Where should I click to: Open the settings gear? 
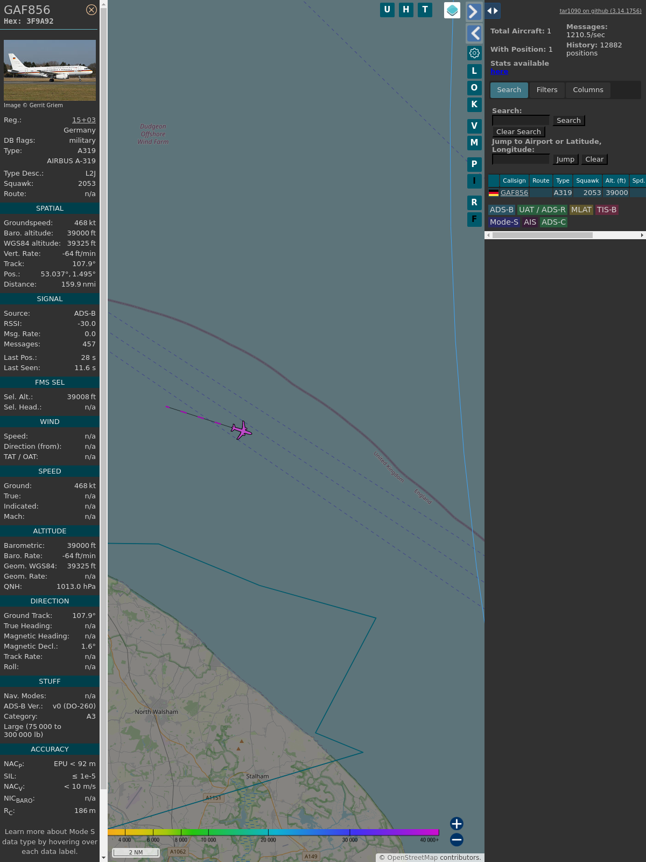click(x=474, y=53)
